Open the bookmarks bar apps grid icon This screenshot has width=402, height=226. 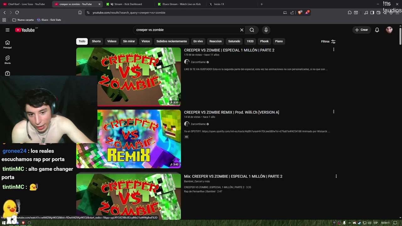4,20
